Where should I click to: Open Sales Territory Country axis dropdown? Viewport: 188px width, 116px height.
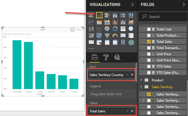[127, 75]
